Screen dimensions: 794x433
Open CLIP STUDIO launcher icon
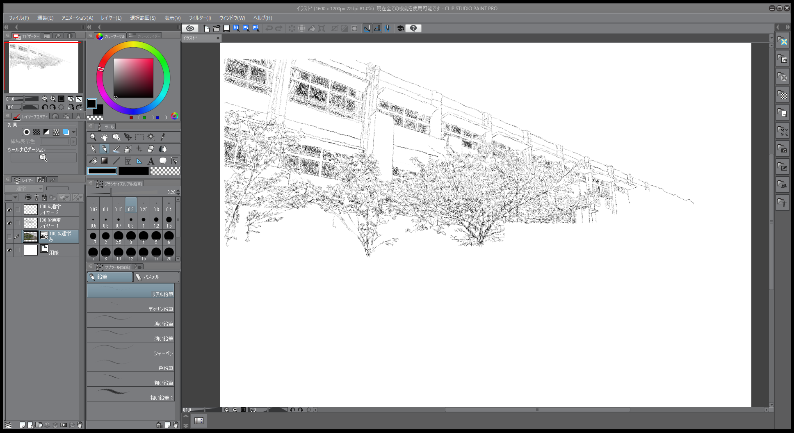point(190,28)
